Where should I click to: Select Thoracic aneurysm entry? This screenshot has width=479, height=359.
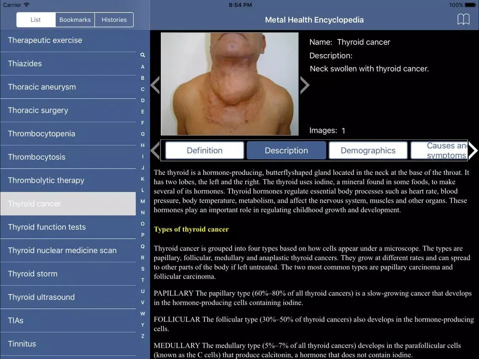(x=68, y=87)
